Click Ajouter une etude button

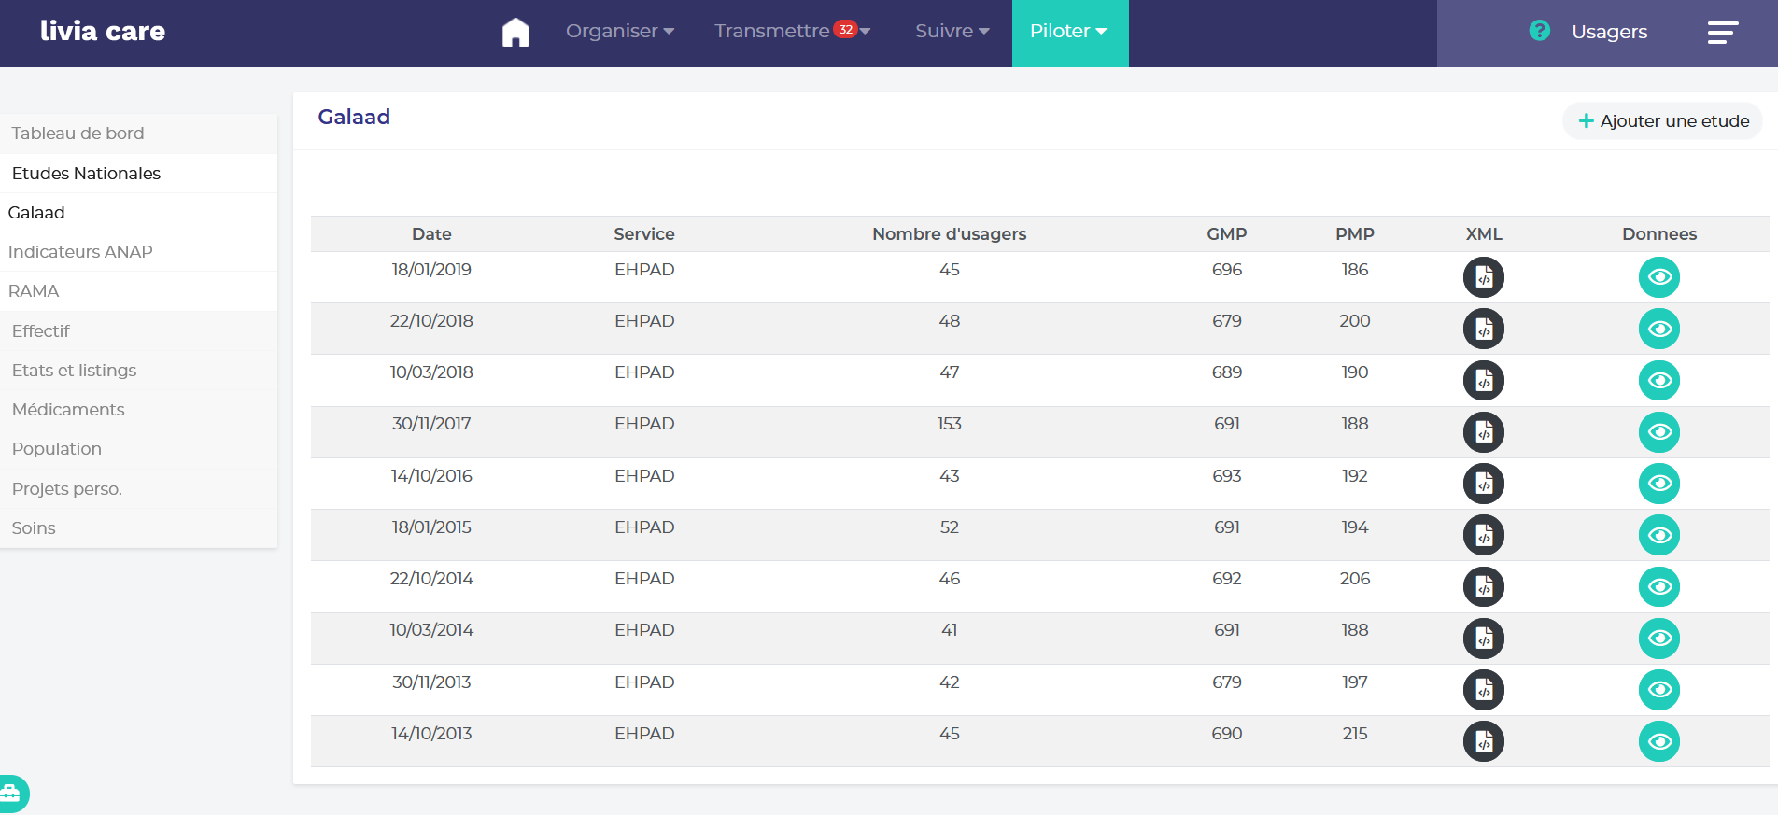[x=1662, y=121]
